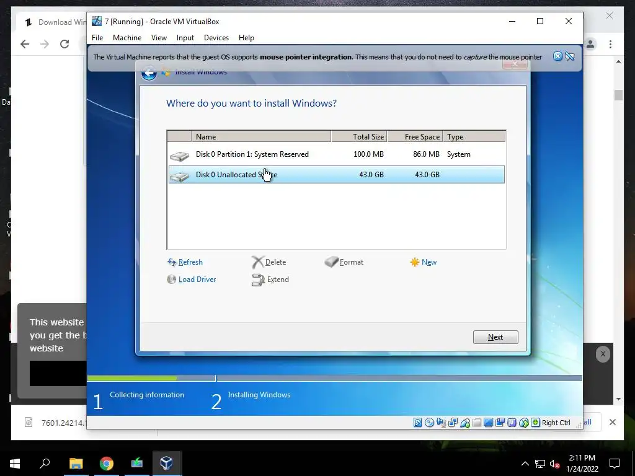Click the Total Size column header
635x476 pixels.
(359, 136)
